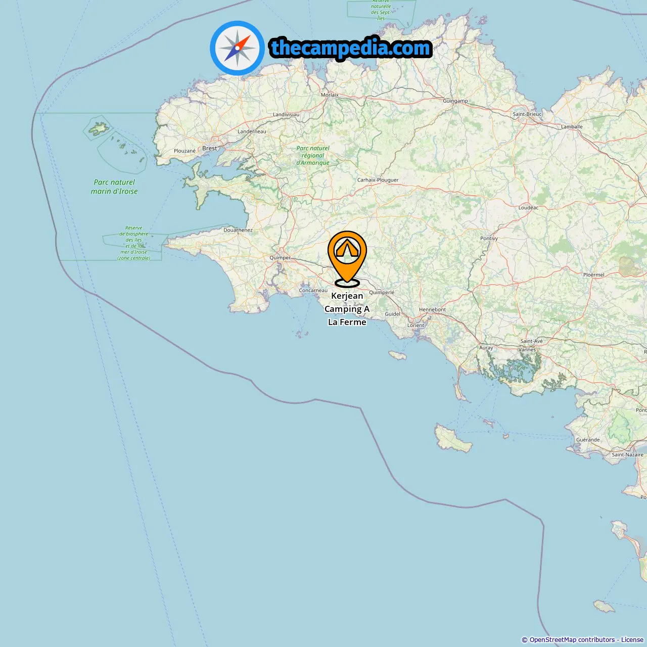647x647 pixels.
Task: Click the Pontivy town label
Action: click(x=489, y=238)
